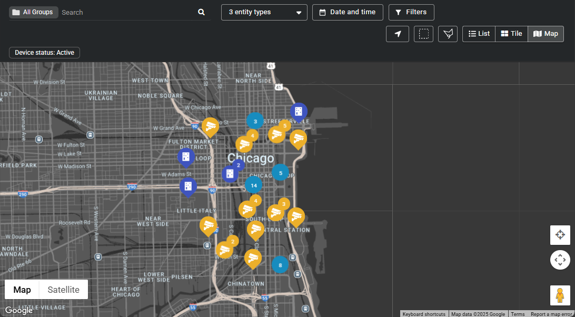Open the 3 entity types dropdown

coord(264,12)
